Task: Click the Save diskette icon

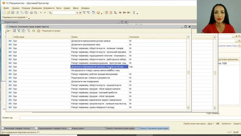Action: (x=12, y=12)
